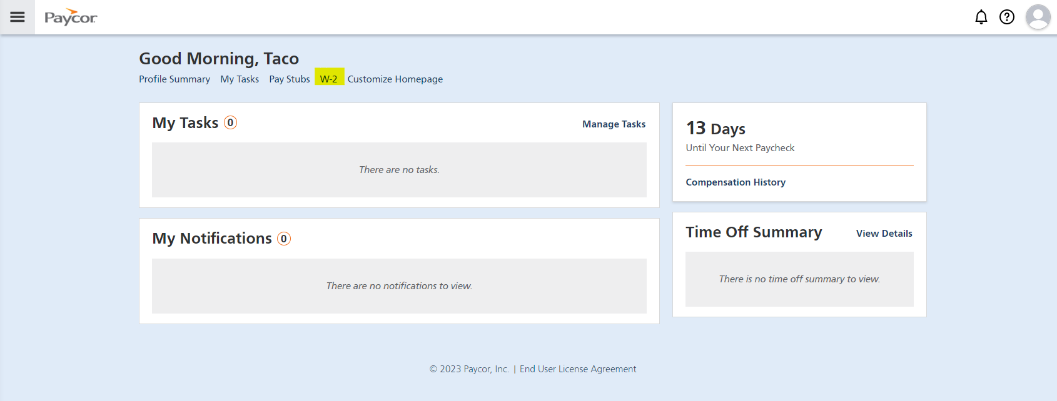Click the 'no notifications to view' panel
The image size is (1057, 401).
point(399,286)
